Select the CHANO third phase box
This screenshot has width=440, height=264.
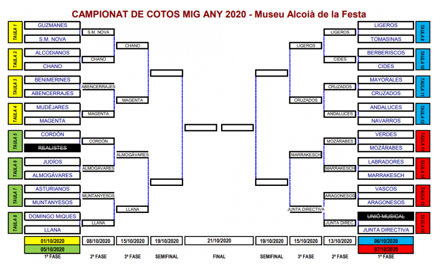click(133, 46)
